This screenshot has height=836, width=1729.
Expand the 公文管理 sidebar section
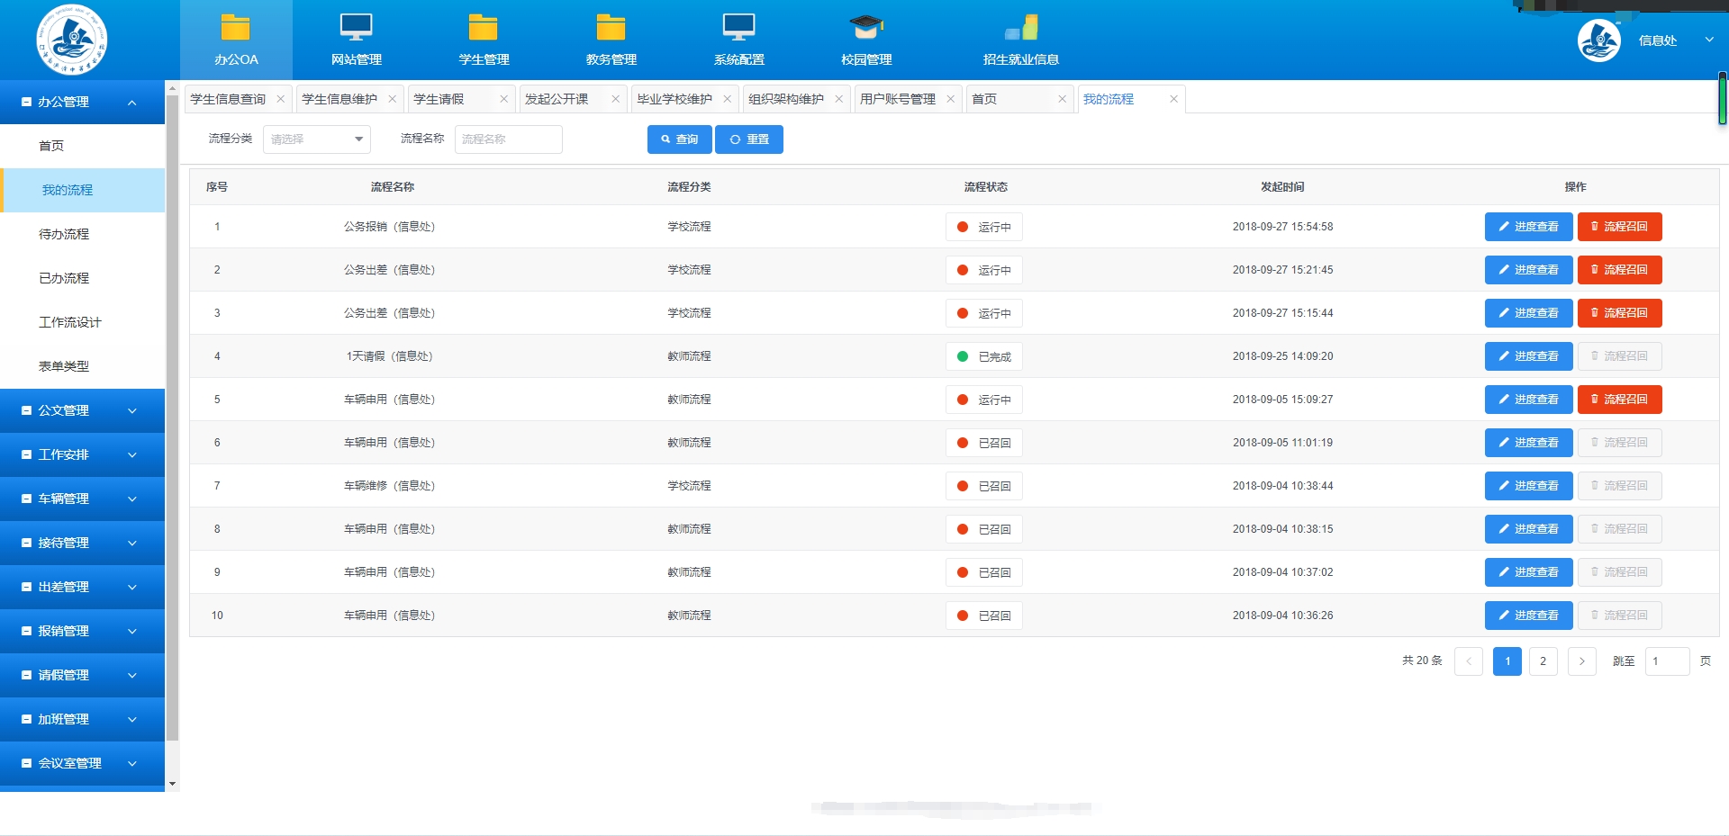[x=82, y=410]
